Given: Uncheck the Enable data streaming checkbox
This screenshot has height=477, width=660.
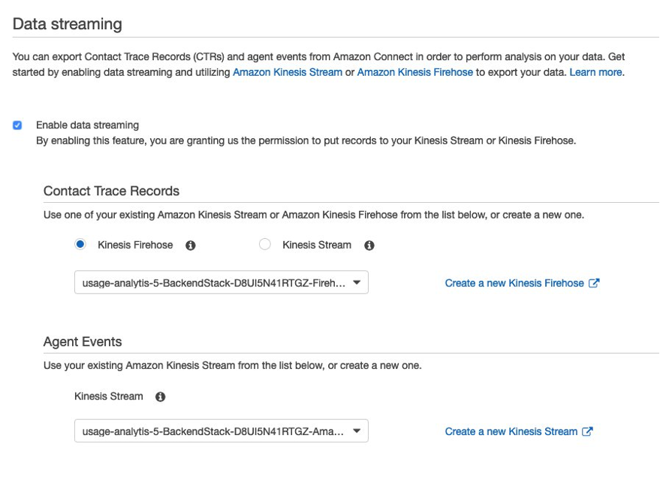Looking at the screenshot, I should tap(17, 125).
